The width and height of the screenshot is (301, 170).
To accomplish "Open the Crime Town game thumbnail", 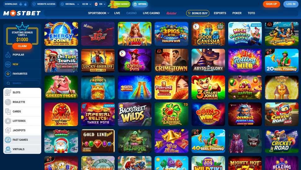I will [171, 61].
